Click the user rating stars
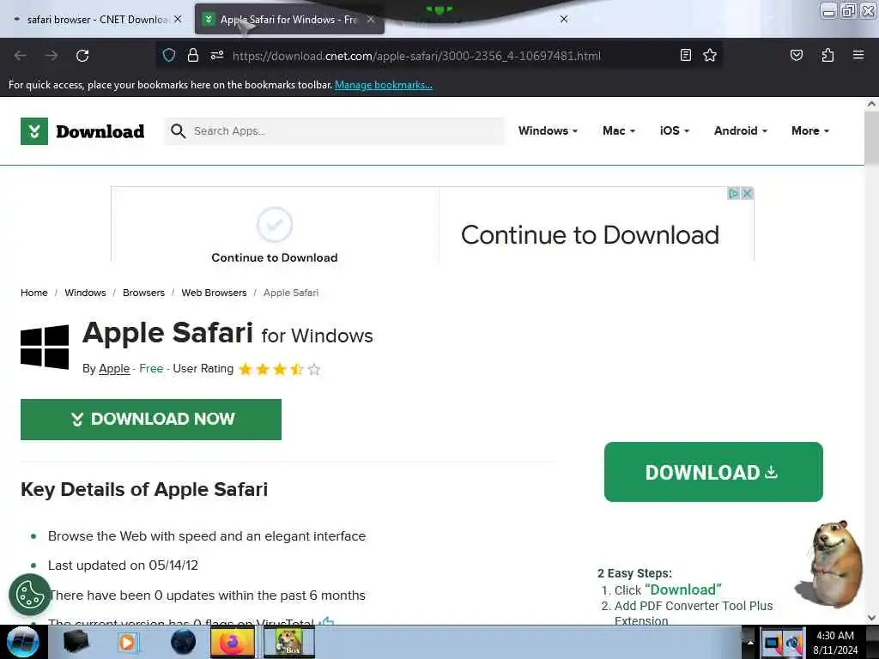The height and width of the screenshot is (659, 879). [279, 369]
